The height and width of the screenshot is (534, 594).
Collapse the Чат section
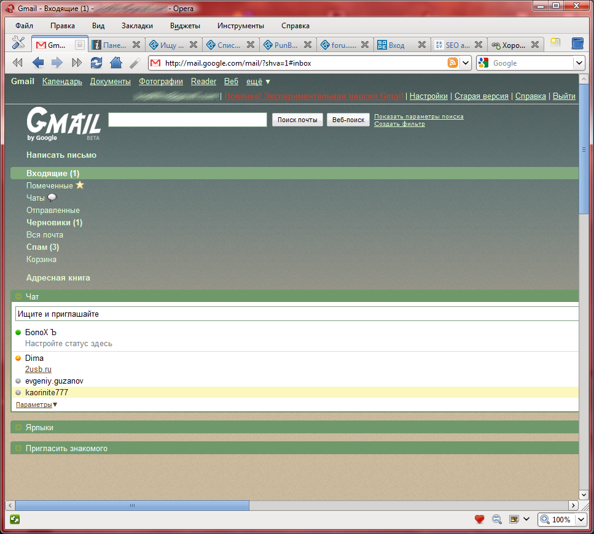(x=18, y=296)
